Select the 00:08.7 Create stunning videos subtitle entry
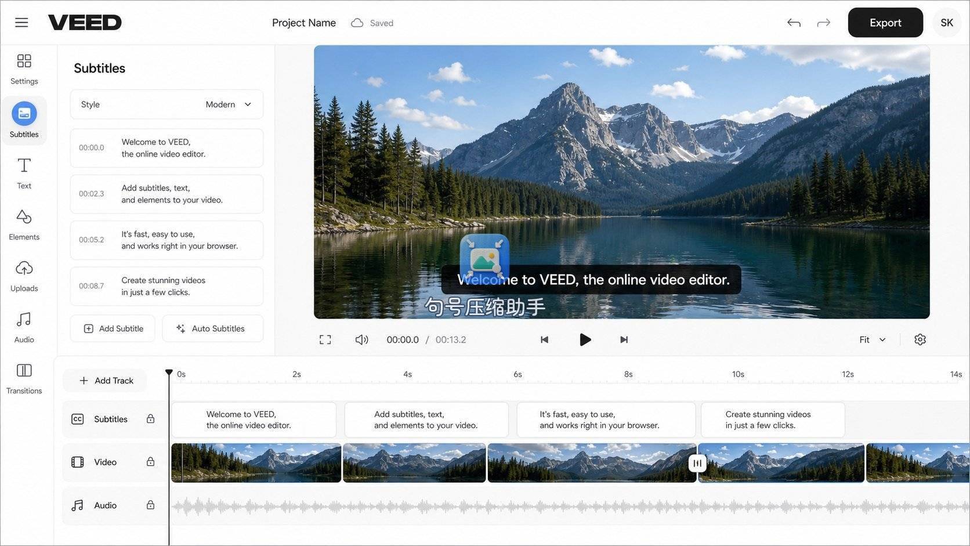This screenshot has height=546, width=970. pos(167,286)
